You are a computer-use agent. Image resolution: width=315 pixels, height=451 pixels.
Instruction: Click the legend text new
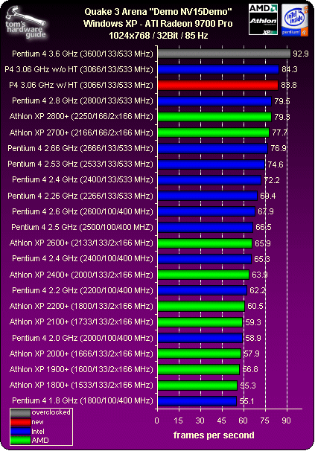pos(37,422)
